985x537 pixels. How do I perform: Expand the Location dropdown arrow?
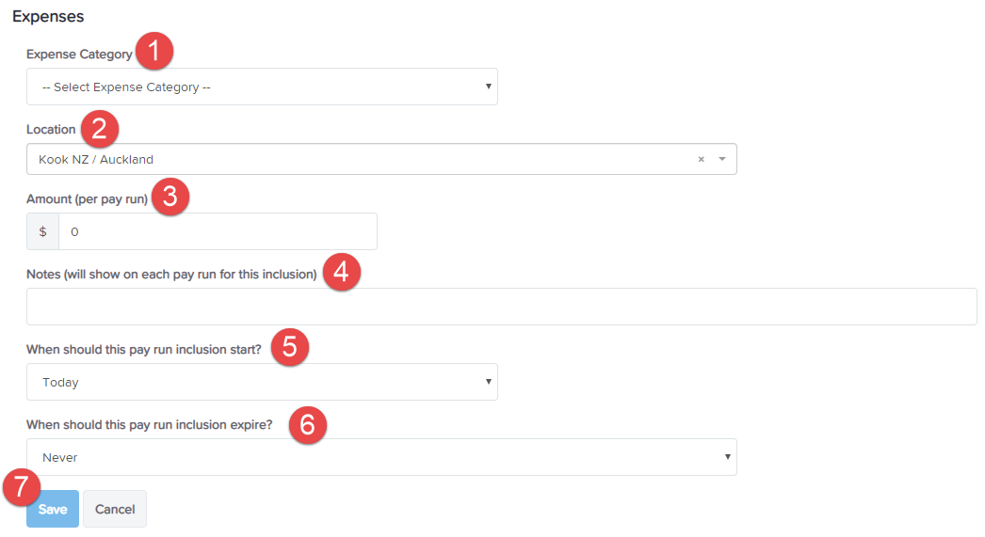click(722, 159)
